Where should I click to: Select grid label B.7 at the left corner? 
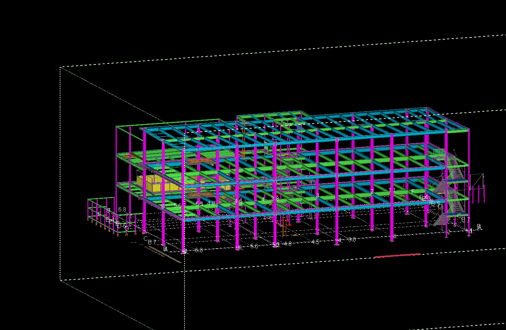[152, 242]
